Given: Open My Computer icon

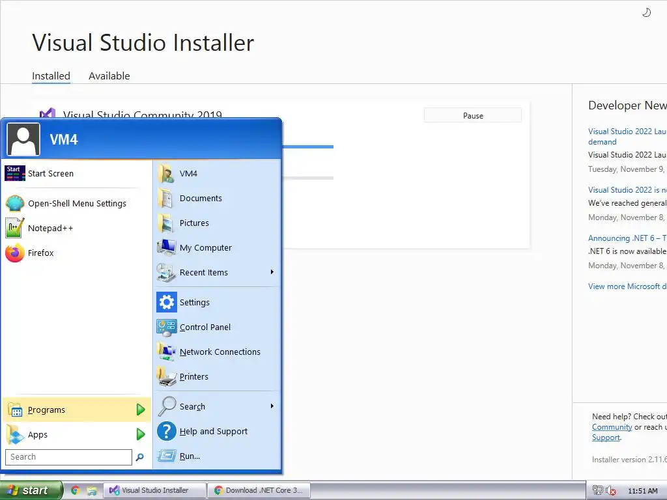Looking at the screenshot, I should pos(165,247).
